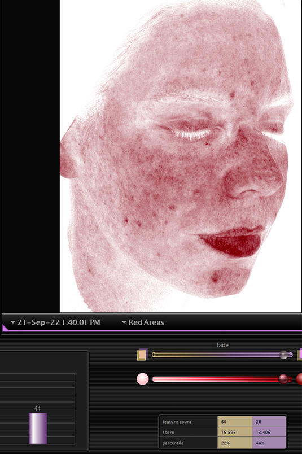The image size is (302, 454).
Task: Click the pale pink sphere icon
Action: point(142,379)
